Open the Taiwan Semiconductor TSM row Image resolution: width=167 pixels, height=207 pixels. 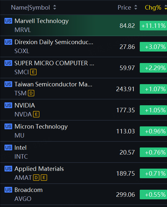pyautogui.click(x=84, y=89)
